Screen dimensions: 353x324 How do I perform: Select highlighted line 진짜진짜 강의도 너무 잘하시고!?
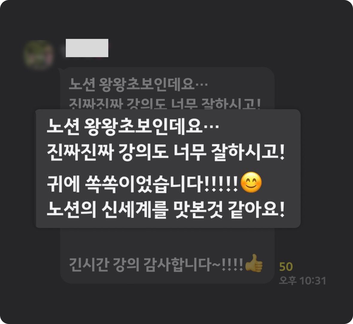166,153
